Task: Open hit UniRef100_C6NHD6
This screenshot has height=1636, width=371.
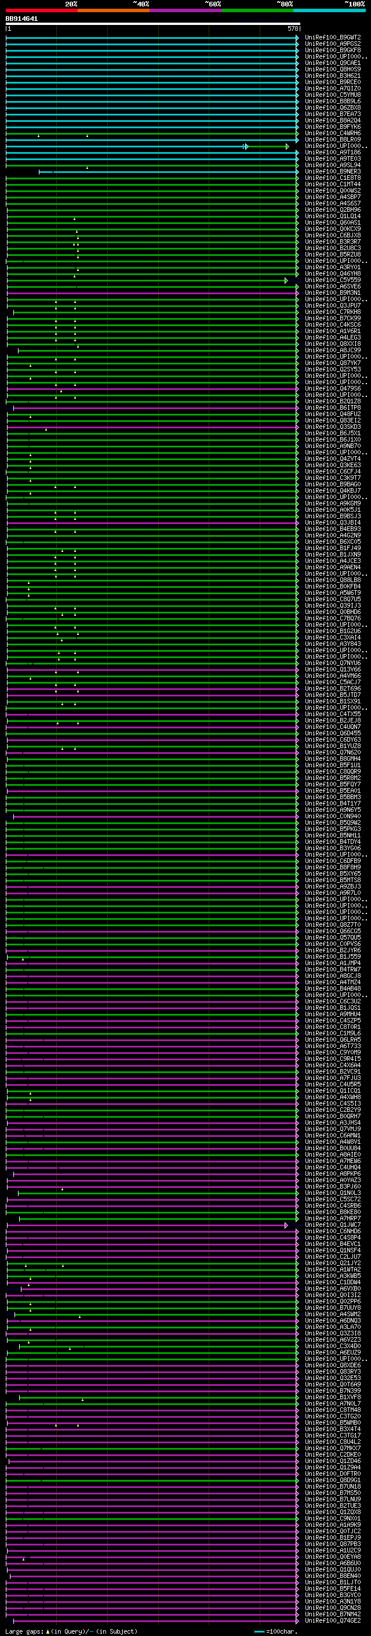Action: pyautogui.click(x=332, y=1231)
